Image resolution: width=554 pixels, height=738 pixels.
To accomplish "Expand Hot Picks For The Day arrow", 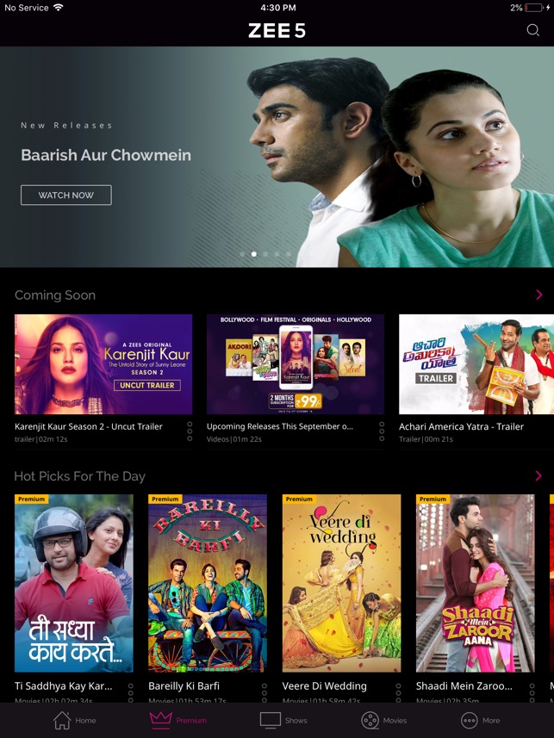I will pyautogui.click(x=538, y=476).
